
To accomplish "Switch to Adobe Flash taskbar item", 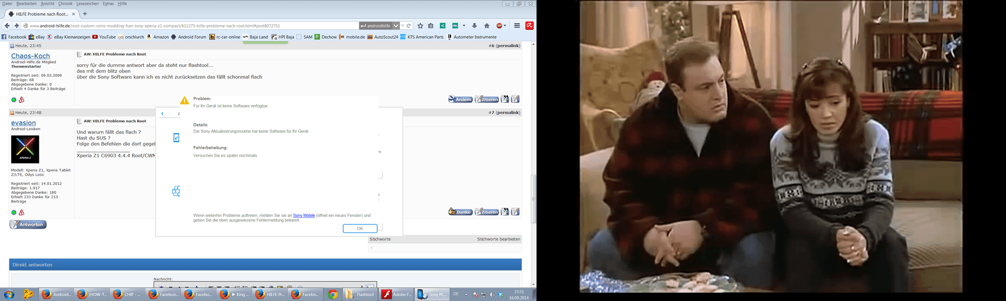I will [396, 295].
